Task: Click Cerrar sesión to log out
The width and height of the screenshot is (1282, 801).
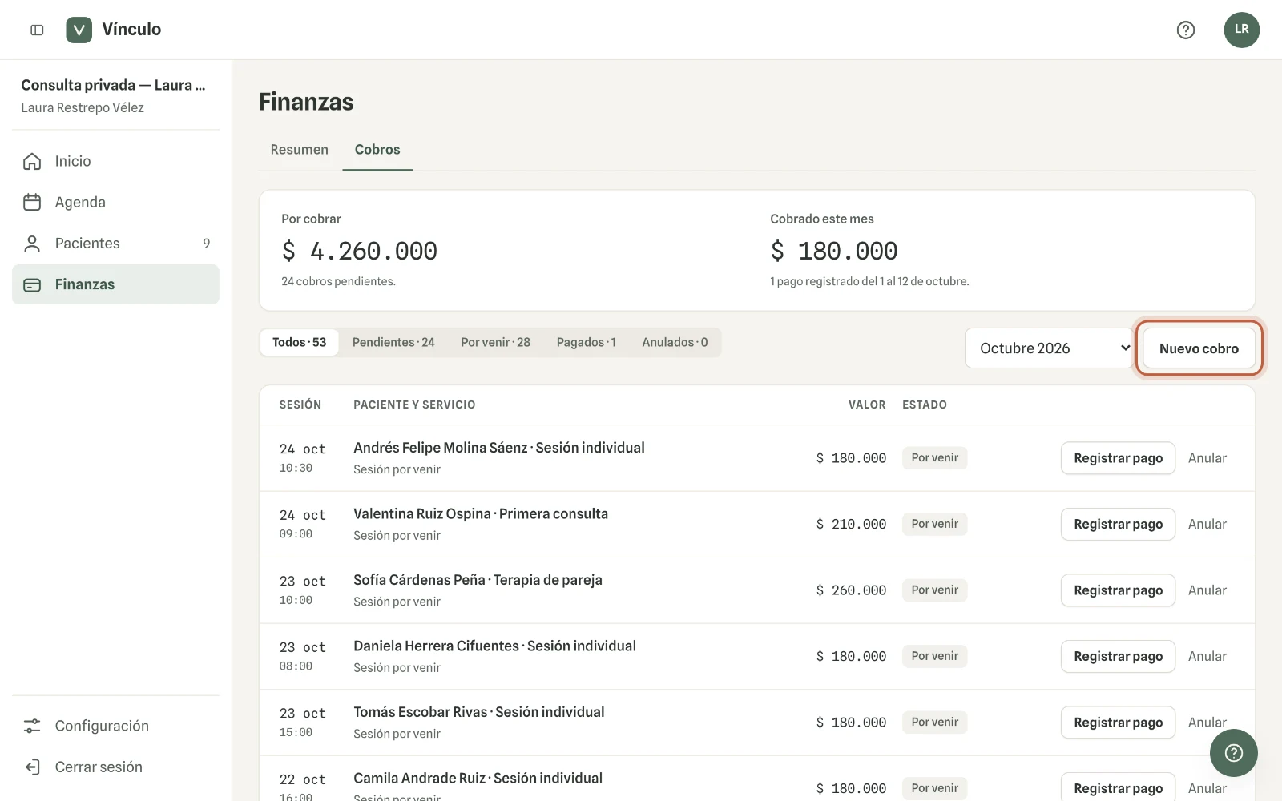Action: click(x=115, y=767)
